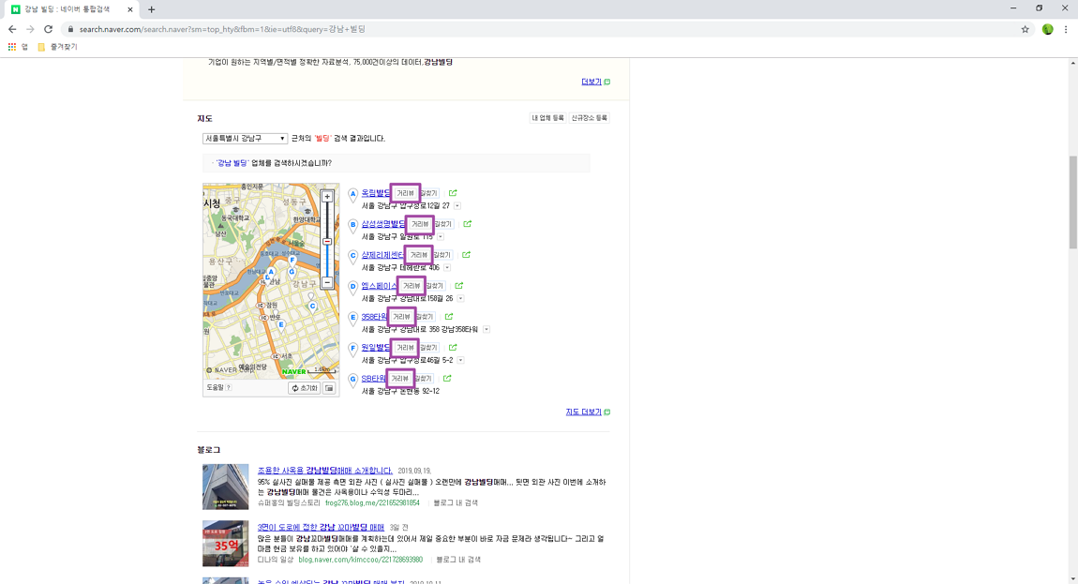This screenshot has height=584, width=1078.
Task: Open the 더보기 link above the map section
Action: (x=591, y=82)
